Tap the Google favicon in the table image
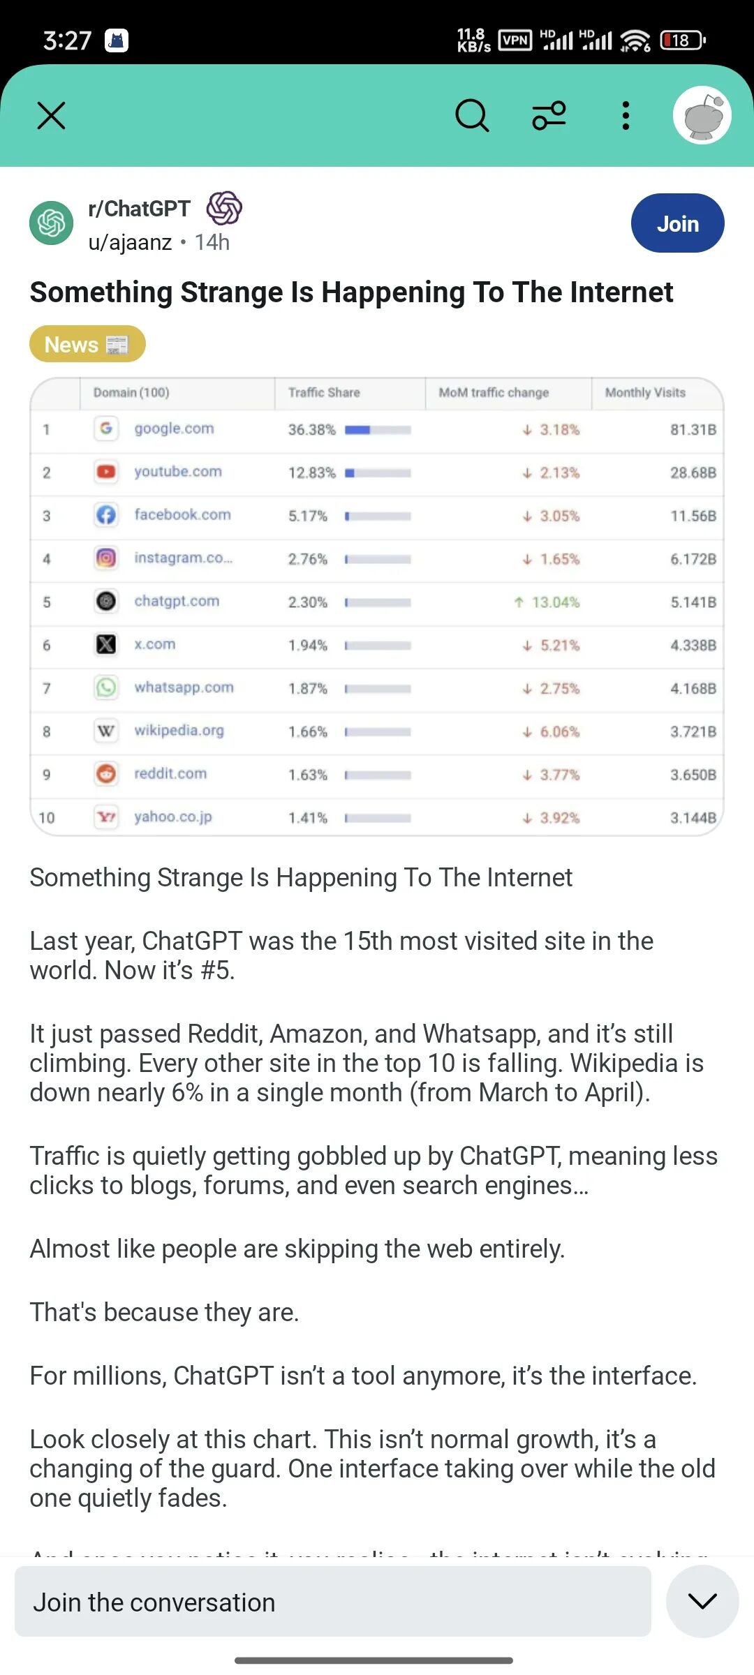This screenshot has height=1675, width=754. tap(106, 428)
